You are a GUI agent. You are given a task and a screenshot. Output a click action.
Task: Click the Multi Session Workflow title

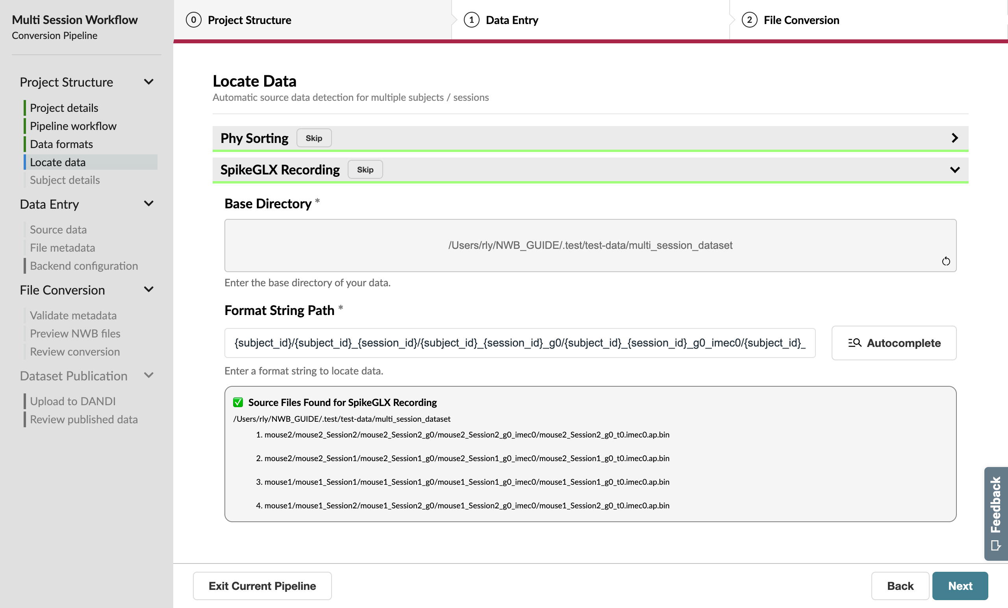coord(75,20)
